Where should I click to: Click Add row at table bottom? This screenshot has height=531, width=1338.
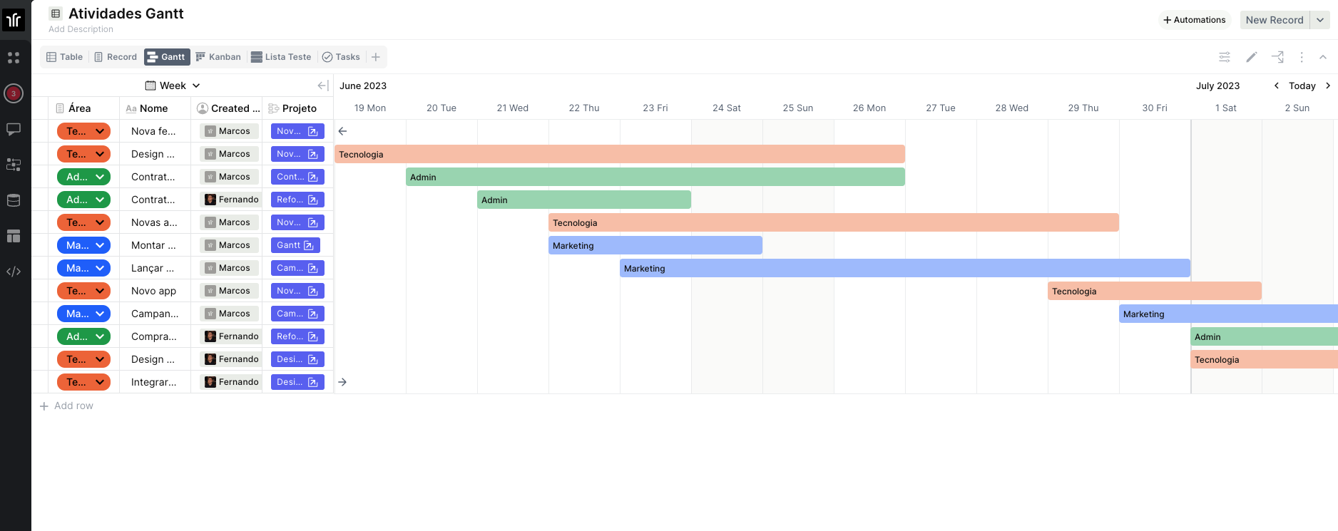click(66, 406)
